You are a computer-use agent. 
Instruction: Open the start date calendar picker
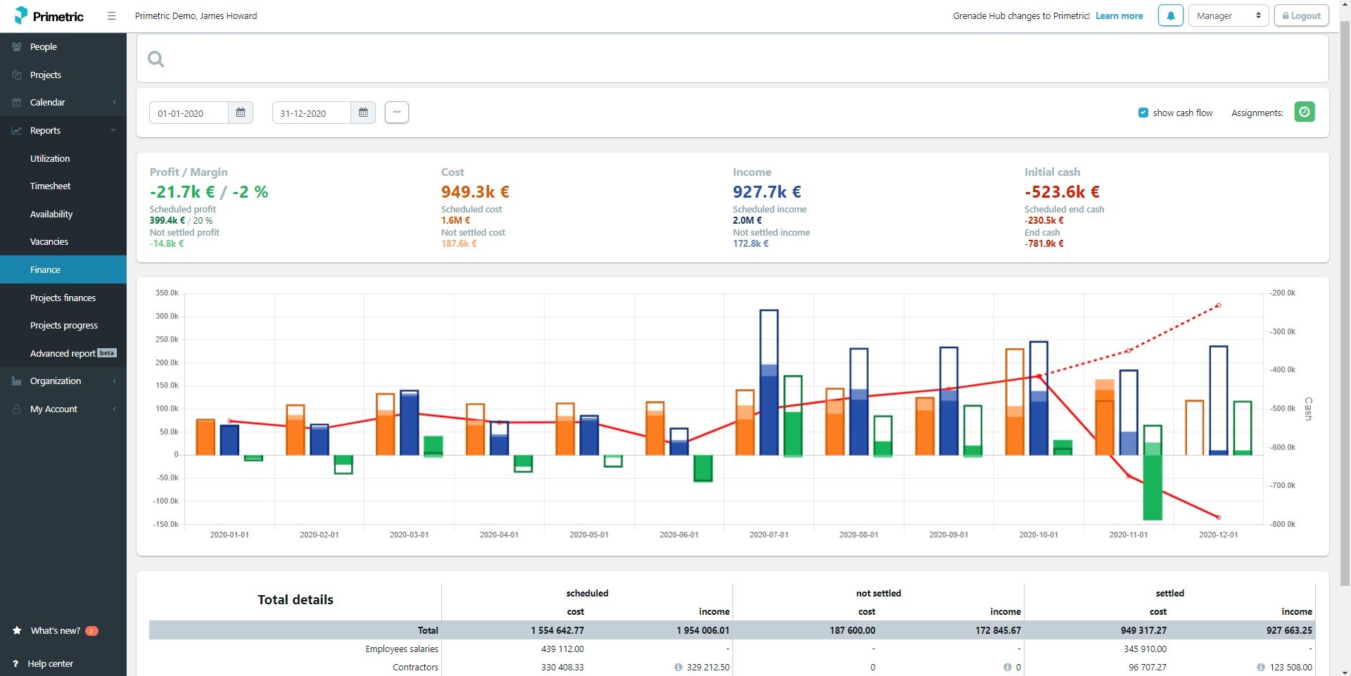tap(241, 113)
